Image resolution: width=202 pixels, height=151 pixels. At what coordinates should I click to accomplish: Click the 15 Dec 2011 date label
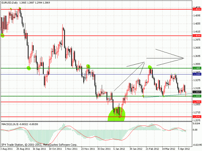(104, 149)
